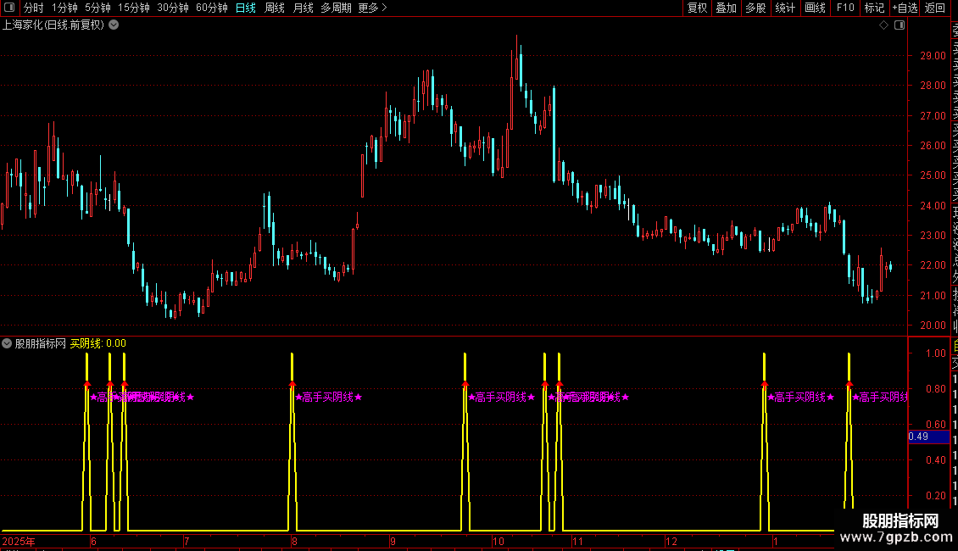
Task: Switch to 分时 chart
Action: [34, 8]
